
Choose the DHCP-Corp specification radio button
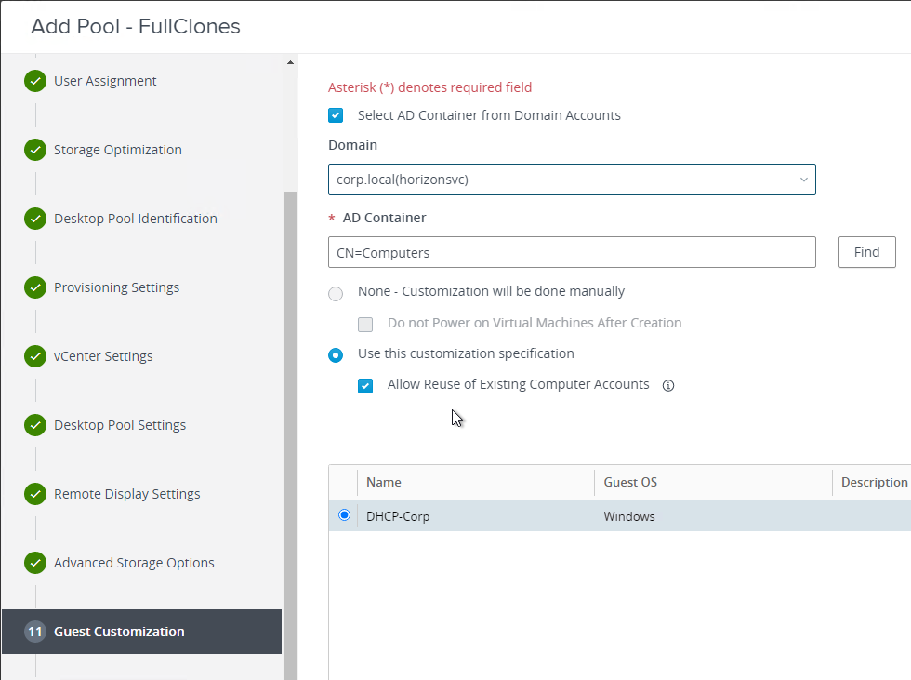tap(345, 515)
